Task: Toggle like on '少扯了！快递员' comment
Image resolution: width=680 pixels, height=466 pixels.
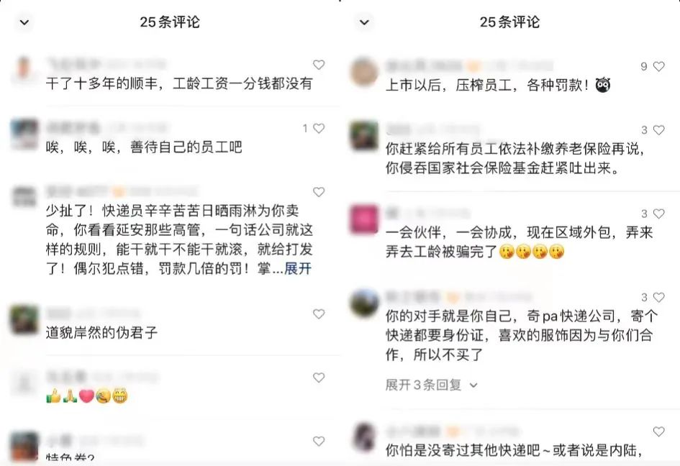Action: pos(319,192)
